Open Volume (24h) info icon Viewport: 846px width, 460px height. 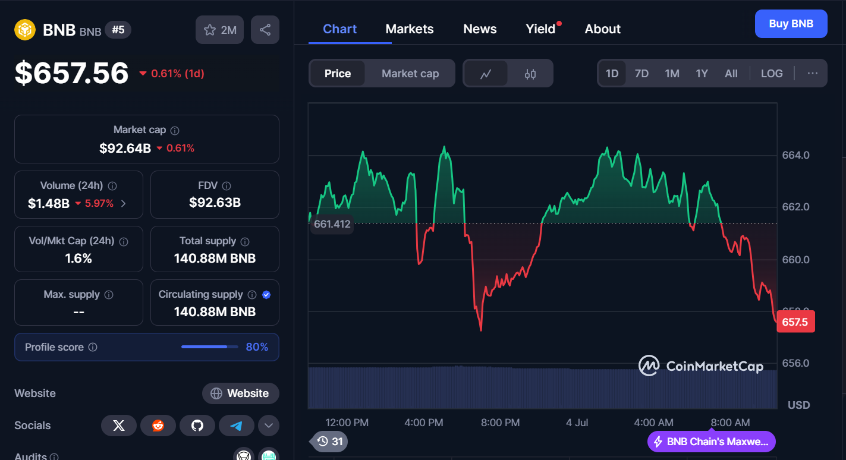(x=112, y=186)
